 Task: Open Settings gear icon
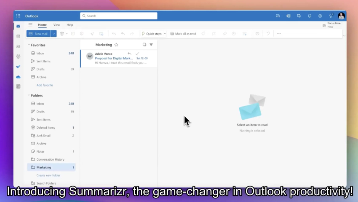point(321,16)
